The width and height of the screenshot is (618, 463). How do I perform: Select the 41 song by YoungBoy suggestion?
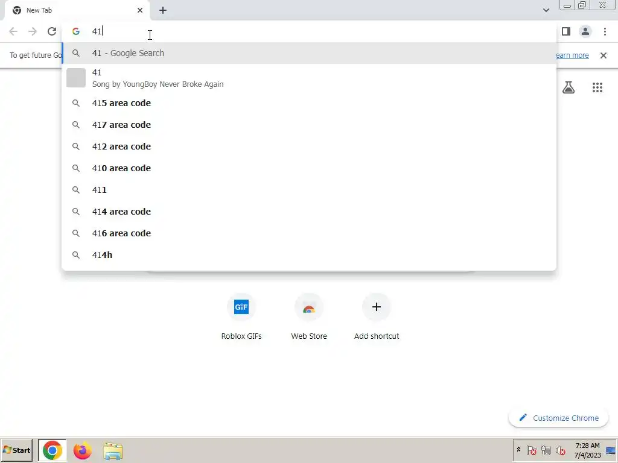pos(309,78)
